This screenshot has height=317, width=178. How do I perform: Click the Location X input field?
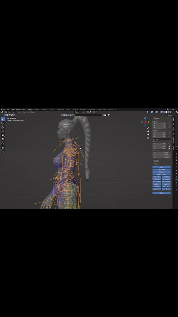pyautogui.click(x=160, y=123)
